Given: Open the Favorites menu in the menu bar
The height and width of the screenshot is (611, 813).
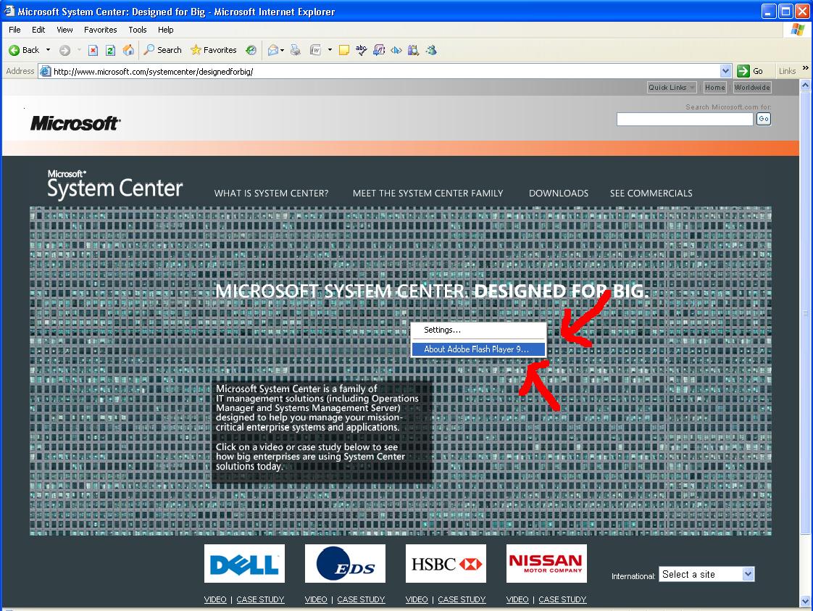Looking at the screenshot, I should 101,30.
